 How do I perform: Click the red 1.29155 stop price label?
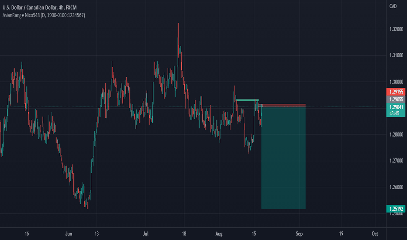coord(396,92)
